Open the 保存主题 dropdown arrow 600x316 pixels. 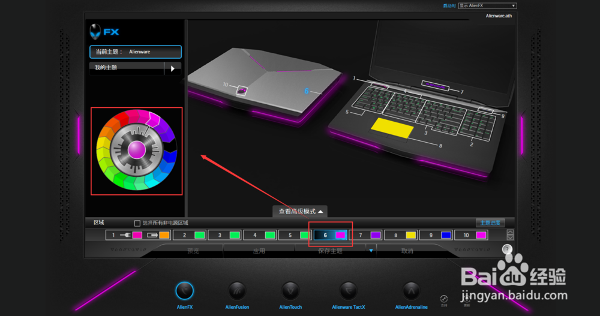(x=371, y=251)
